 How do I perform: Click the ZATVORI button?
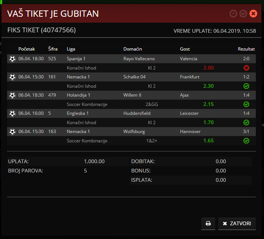237,223
